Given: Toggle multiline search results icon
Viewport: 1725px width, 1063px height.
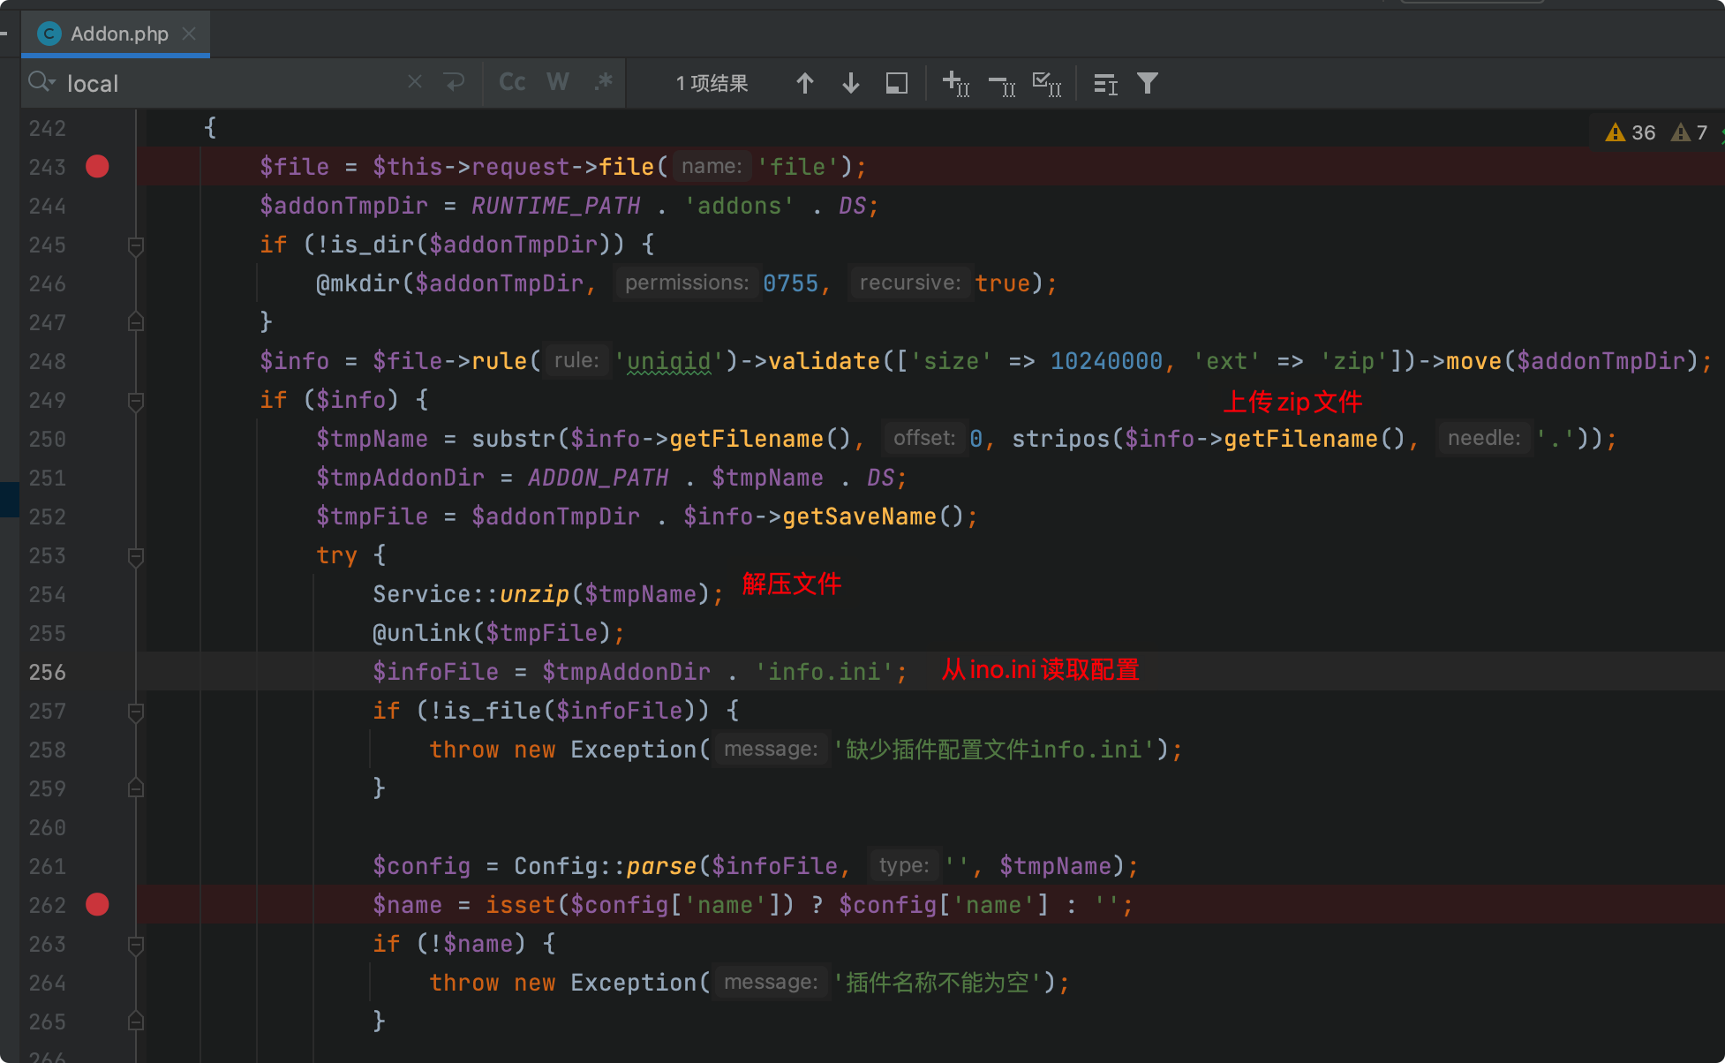Looking at the screenshot, I should click(1105, 84).
